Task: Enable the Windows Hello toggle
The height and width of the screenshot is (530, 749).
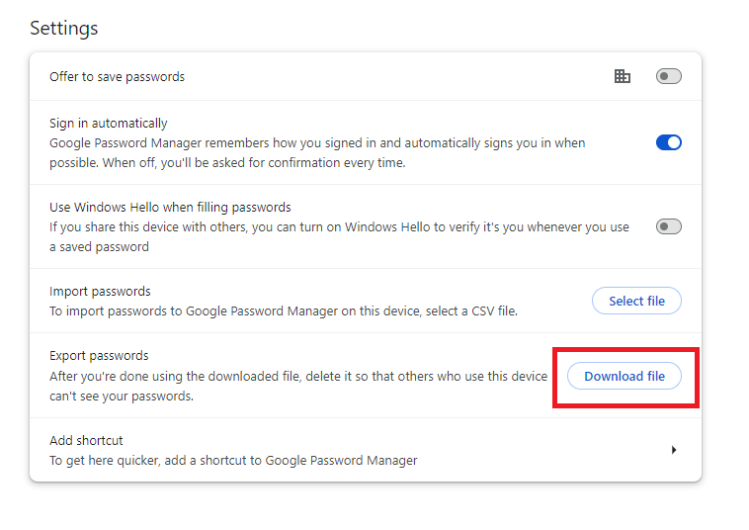Action: point(669,226)
